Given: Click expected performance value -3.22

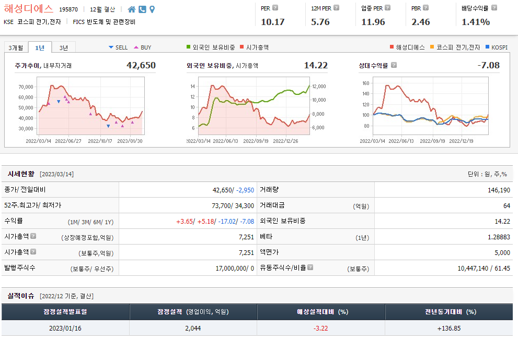Looking at the screenshot, I should point(321,328).
